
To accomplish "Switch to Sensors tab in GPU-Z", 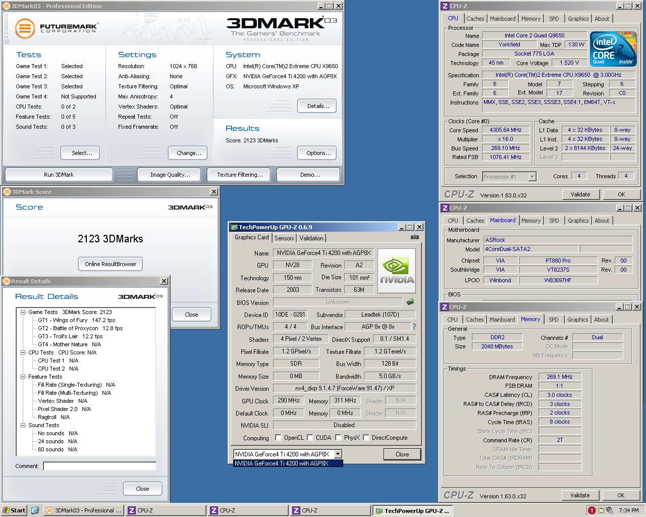I will (284, 238).
